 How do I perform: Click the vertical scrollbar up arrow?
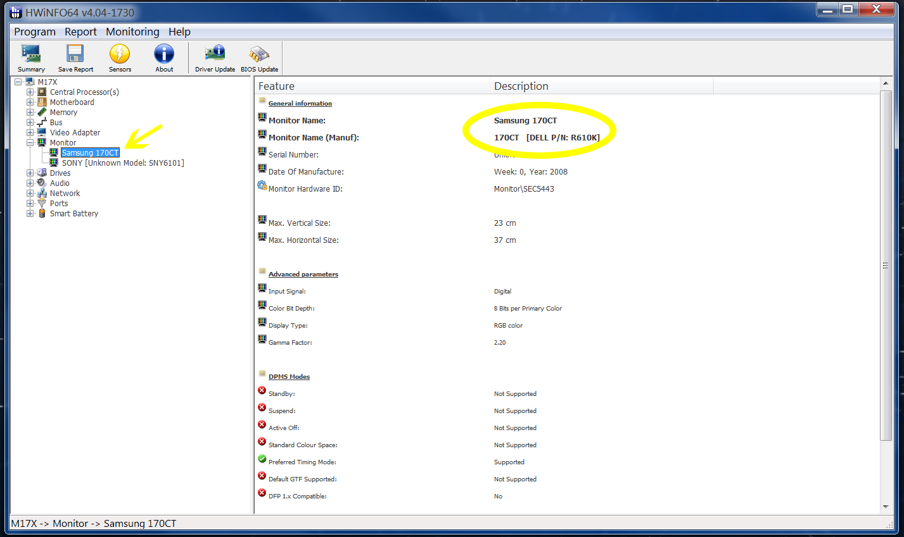(885, 83)
